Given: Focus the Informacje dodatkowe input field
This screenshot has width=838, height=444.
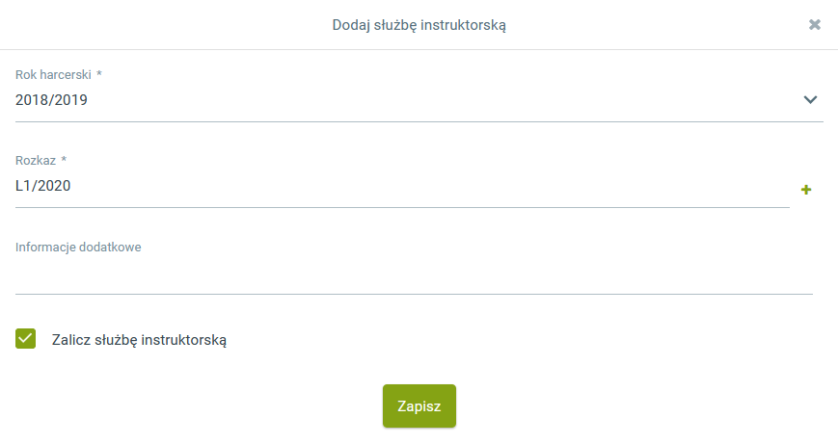Looking at the screenshot, I should pos(414,275).
